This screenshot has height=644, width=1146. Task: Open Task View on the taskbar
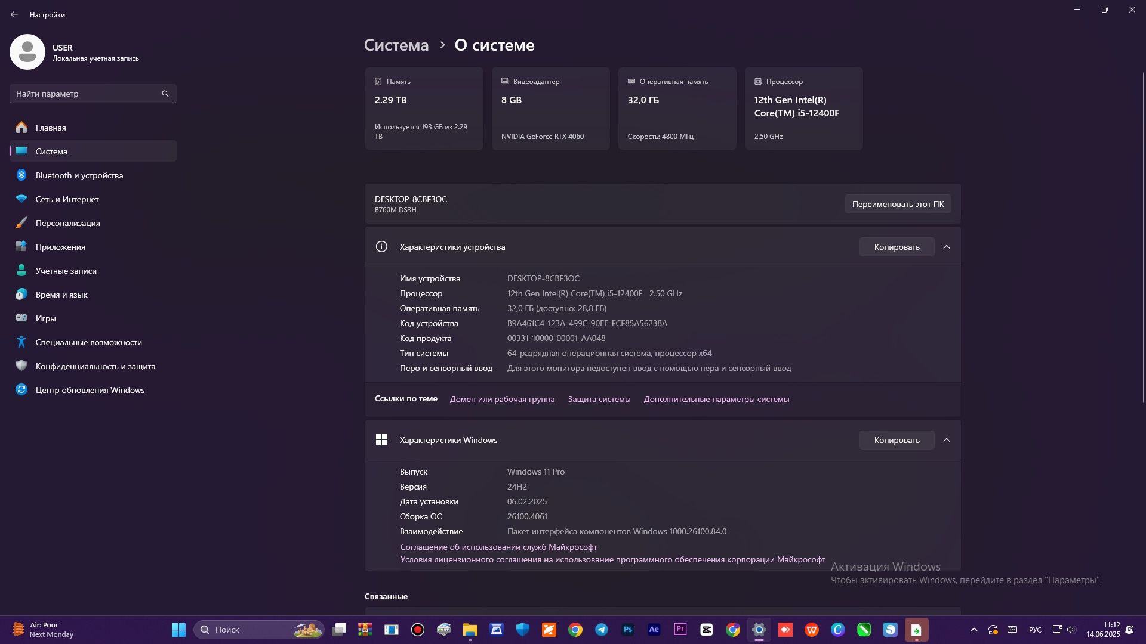point(339,630)
